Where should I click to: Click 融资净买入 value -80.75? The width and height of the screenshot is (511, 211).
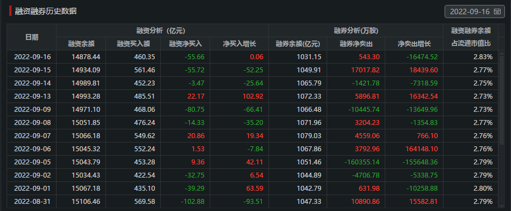[x=194, y=110]
